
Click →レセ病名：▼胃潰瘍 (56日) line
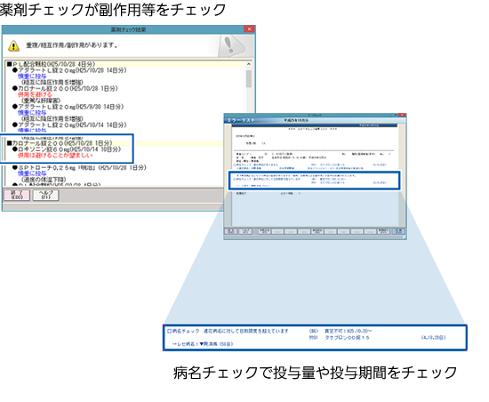click(x=203, y=344)
